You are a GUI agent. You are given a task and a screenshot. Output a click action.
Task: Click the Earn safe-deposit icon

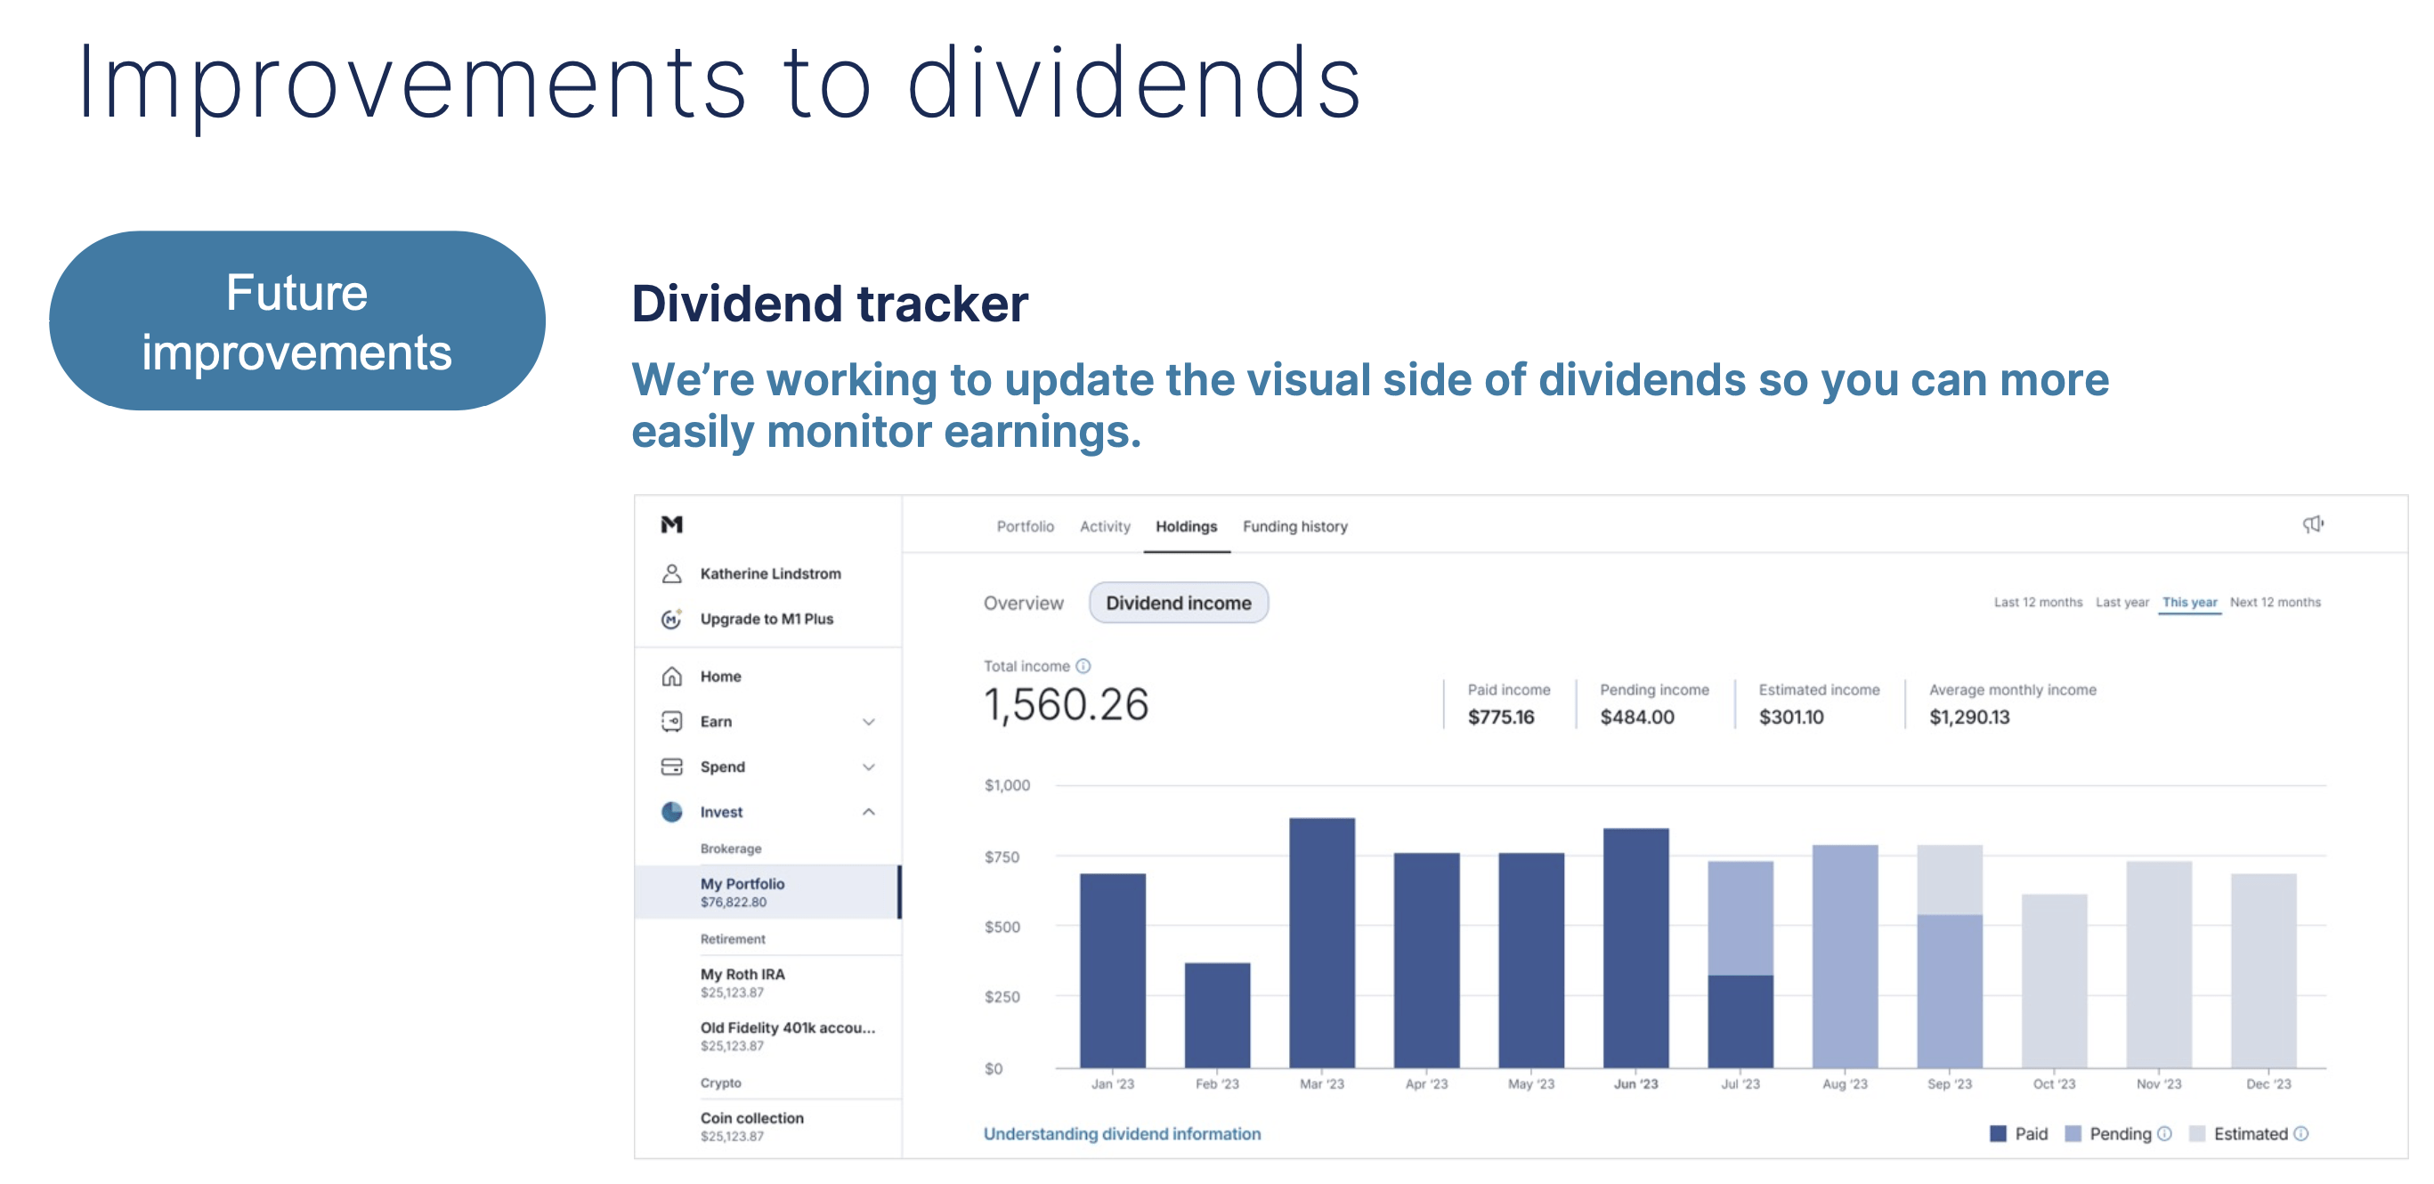point(672,721)
